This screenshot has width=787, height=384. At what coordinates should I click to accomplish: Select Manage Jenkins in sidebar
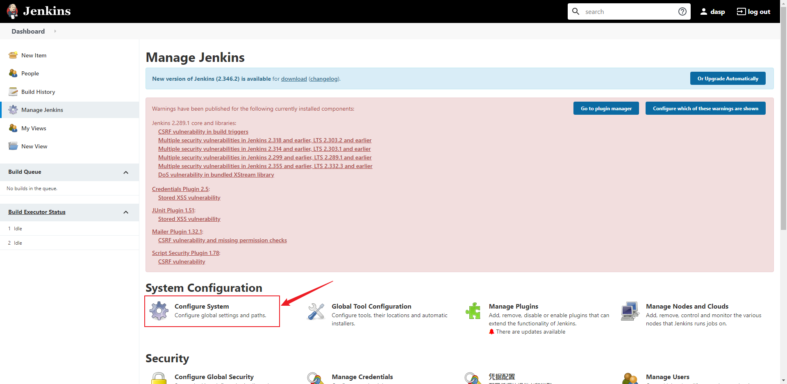coord(70,110)
